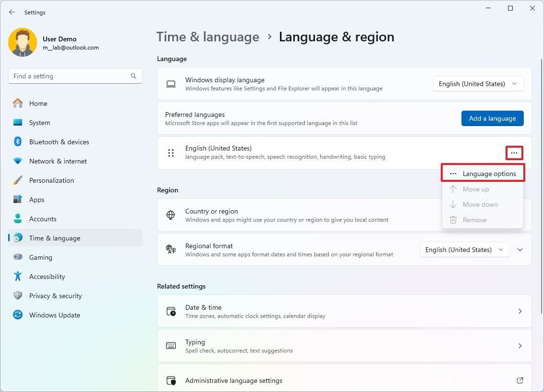Grab the English language drag handle
This screenshot has height=392, width=544.
click(170, 153)
